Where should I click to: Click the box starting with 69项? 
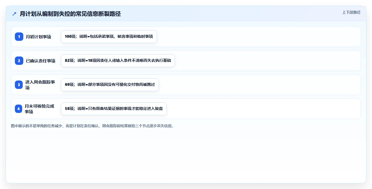pos(110,85)
